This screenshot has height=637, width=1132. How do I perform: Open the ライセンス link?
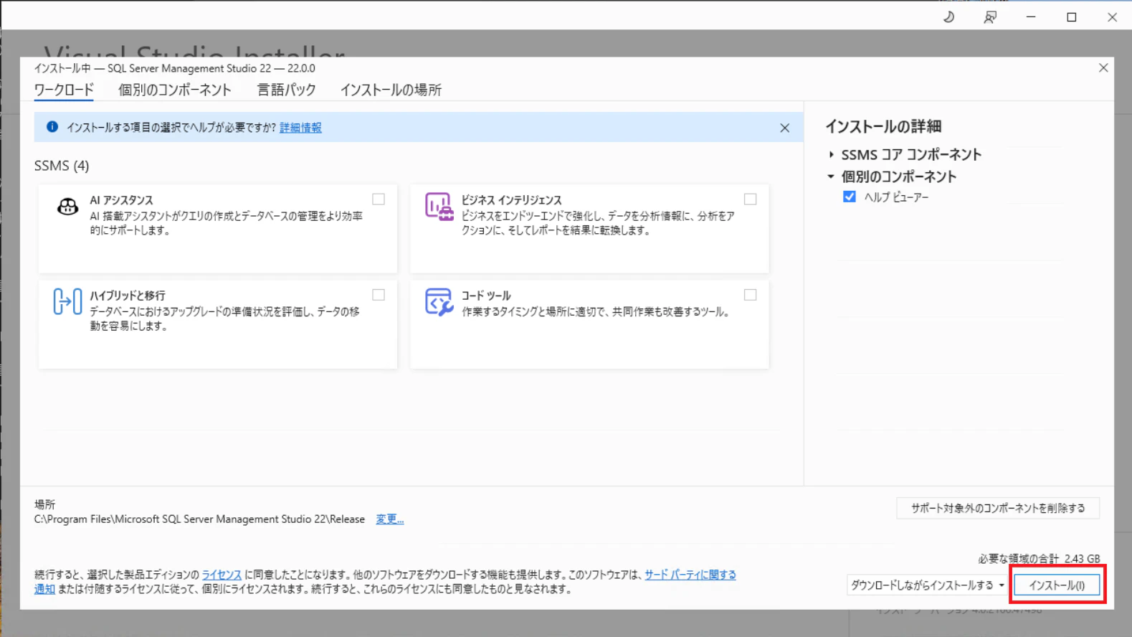pyautogui.click(x=222, y=575)
